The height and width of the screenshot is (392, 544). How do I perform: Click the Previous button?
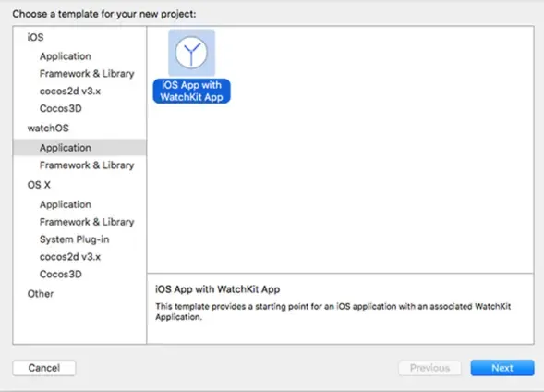(429, 368)
